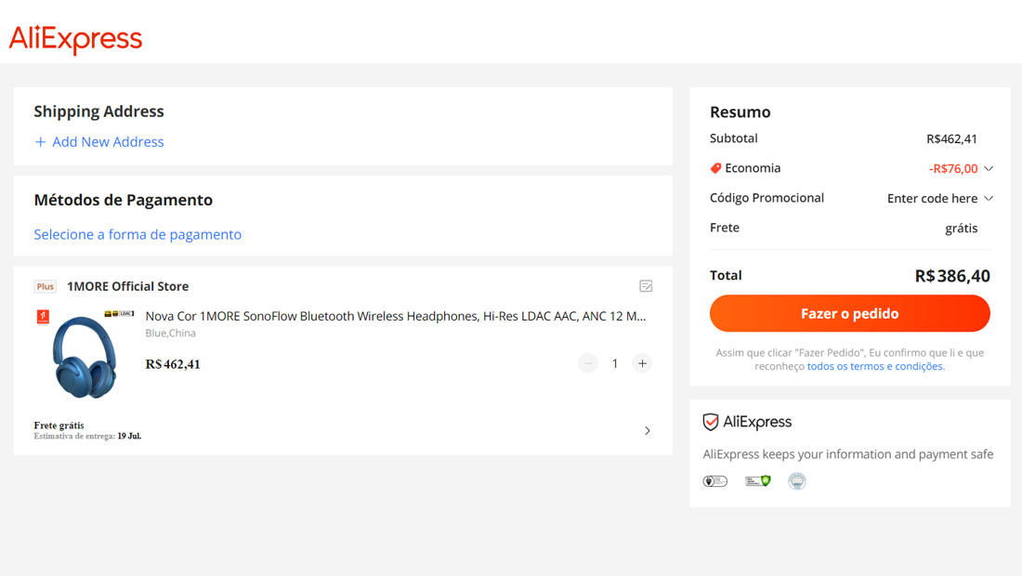Click the round blue certification badge
Image resolution: width=1022 pixels, height=576 pixels.
click(796, 481)
